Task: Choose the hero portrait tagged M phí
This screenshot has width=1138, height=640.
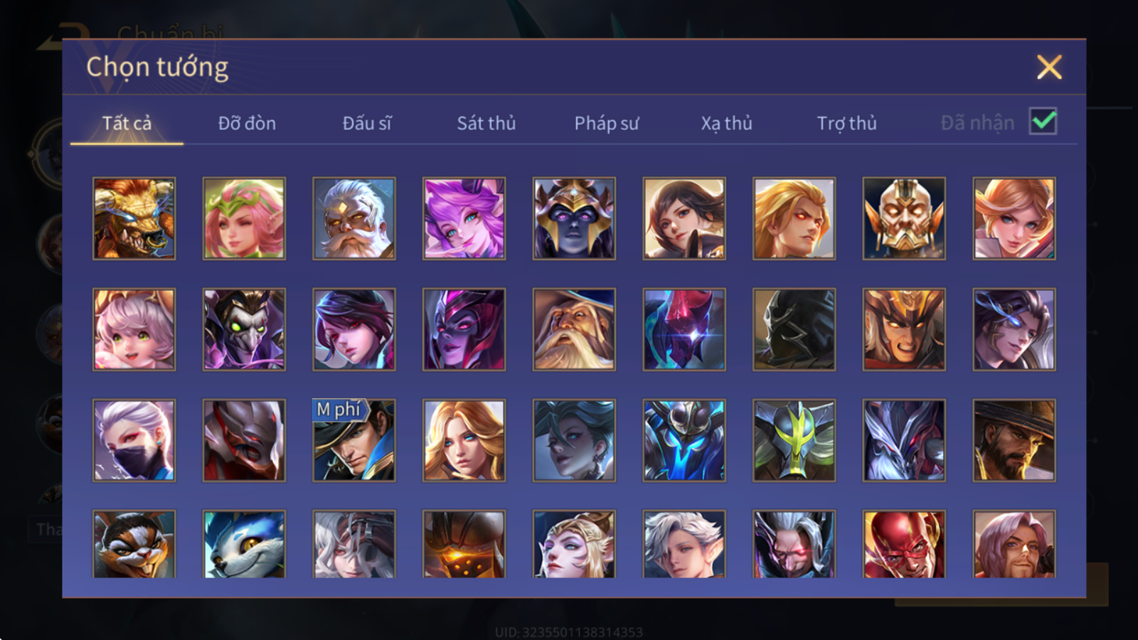Action: click(354, 440)
